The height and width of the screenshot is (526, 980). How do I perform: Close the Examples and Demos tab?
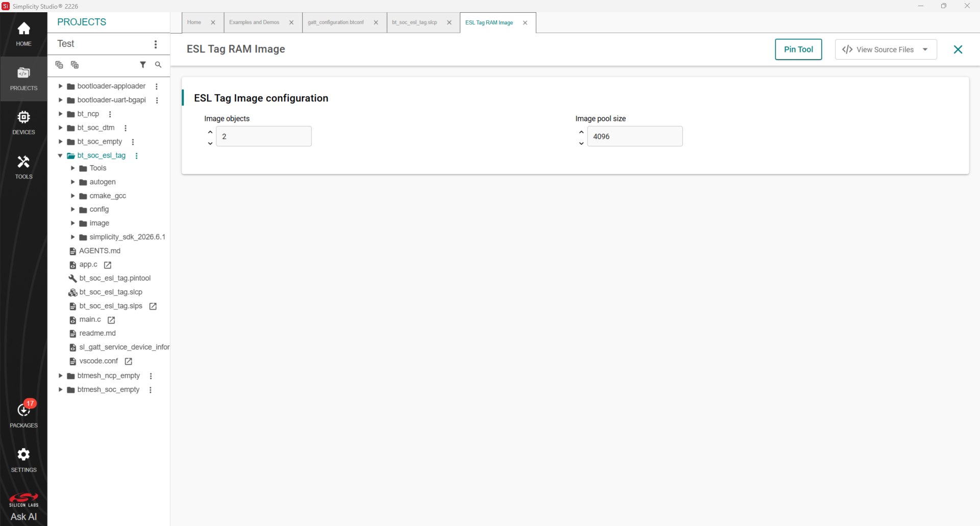click(291, 22)
